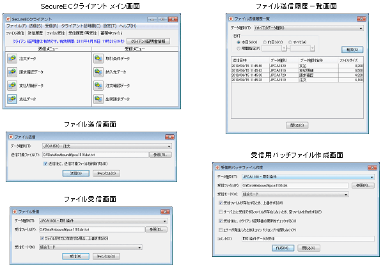Toggle create empty file when none on server
383x269 pixels.
(x=221, y=212)
